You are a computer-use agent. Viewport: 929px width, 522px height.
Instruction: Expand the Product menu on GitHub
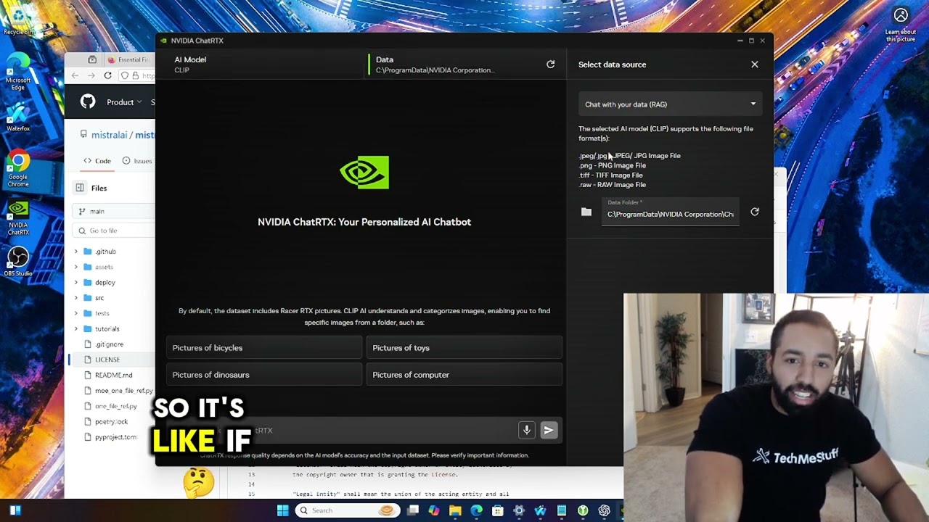124,102
